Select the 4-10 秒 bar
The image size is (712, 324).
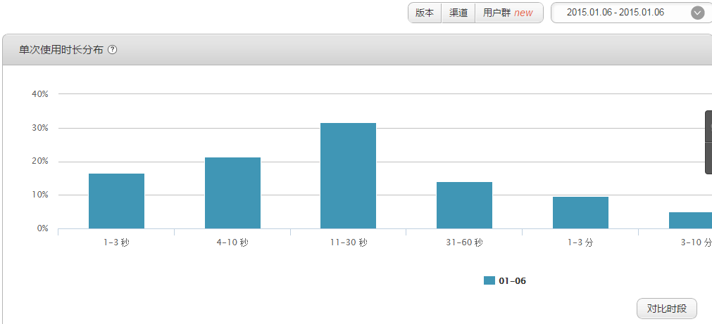[x=232, y=193]
